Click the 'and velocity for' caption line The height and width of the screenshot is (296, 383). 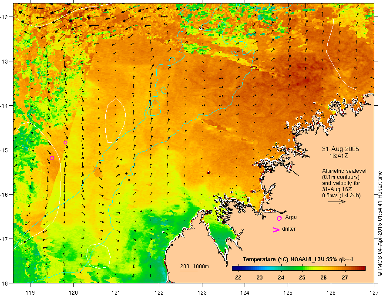pyautogui.click(x=341, y=183)
